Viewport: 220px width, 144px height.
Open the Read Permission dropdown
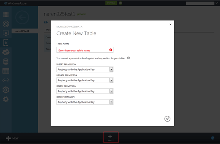pos(85,102)
